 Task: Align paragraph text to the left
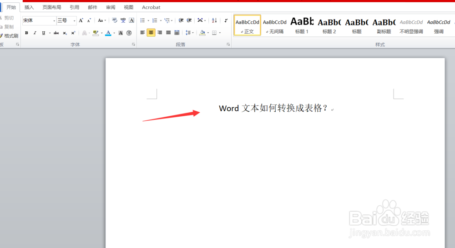[x=142, y=32]
